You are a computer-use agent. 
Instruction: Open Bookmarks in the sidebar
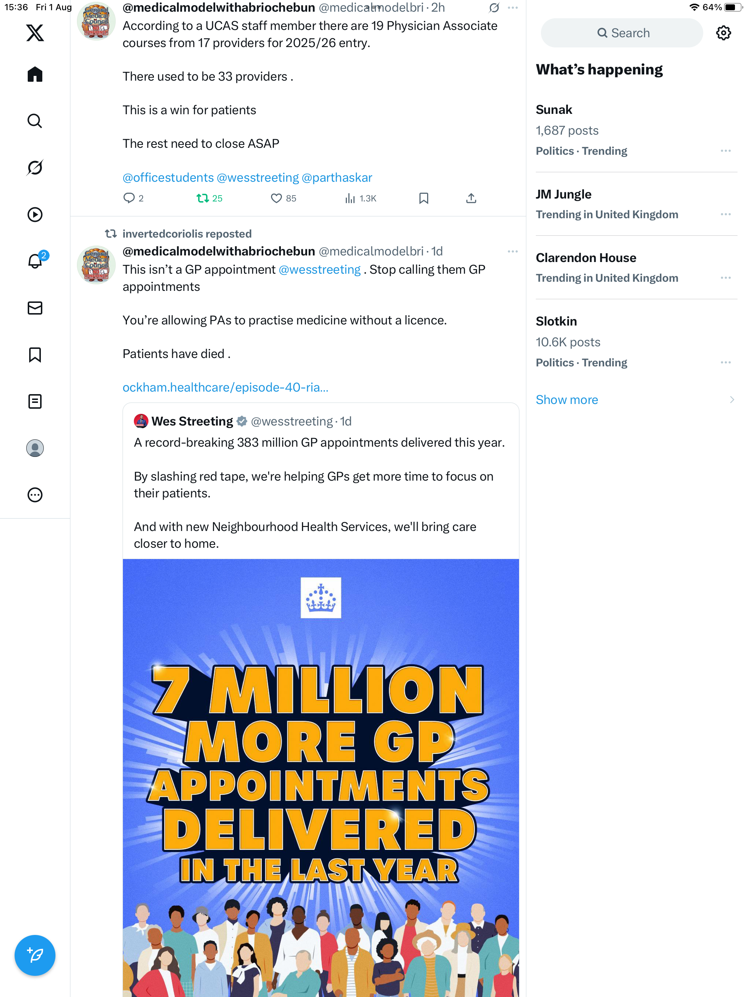pyautogui.click(x=35, y=355)
